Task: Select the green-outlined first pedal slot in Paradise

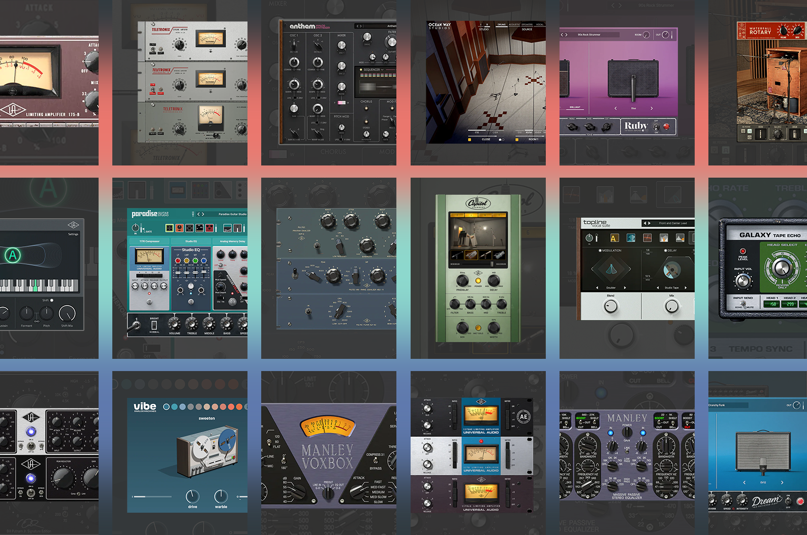Action: point(170,228)
